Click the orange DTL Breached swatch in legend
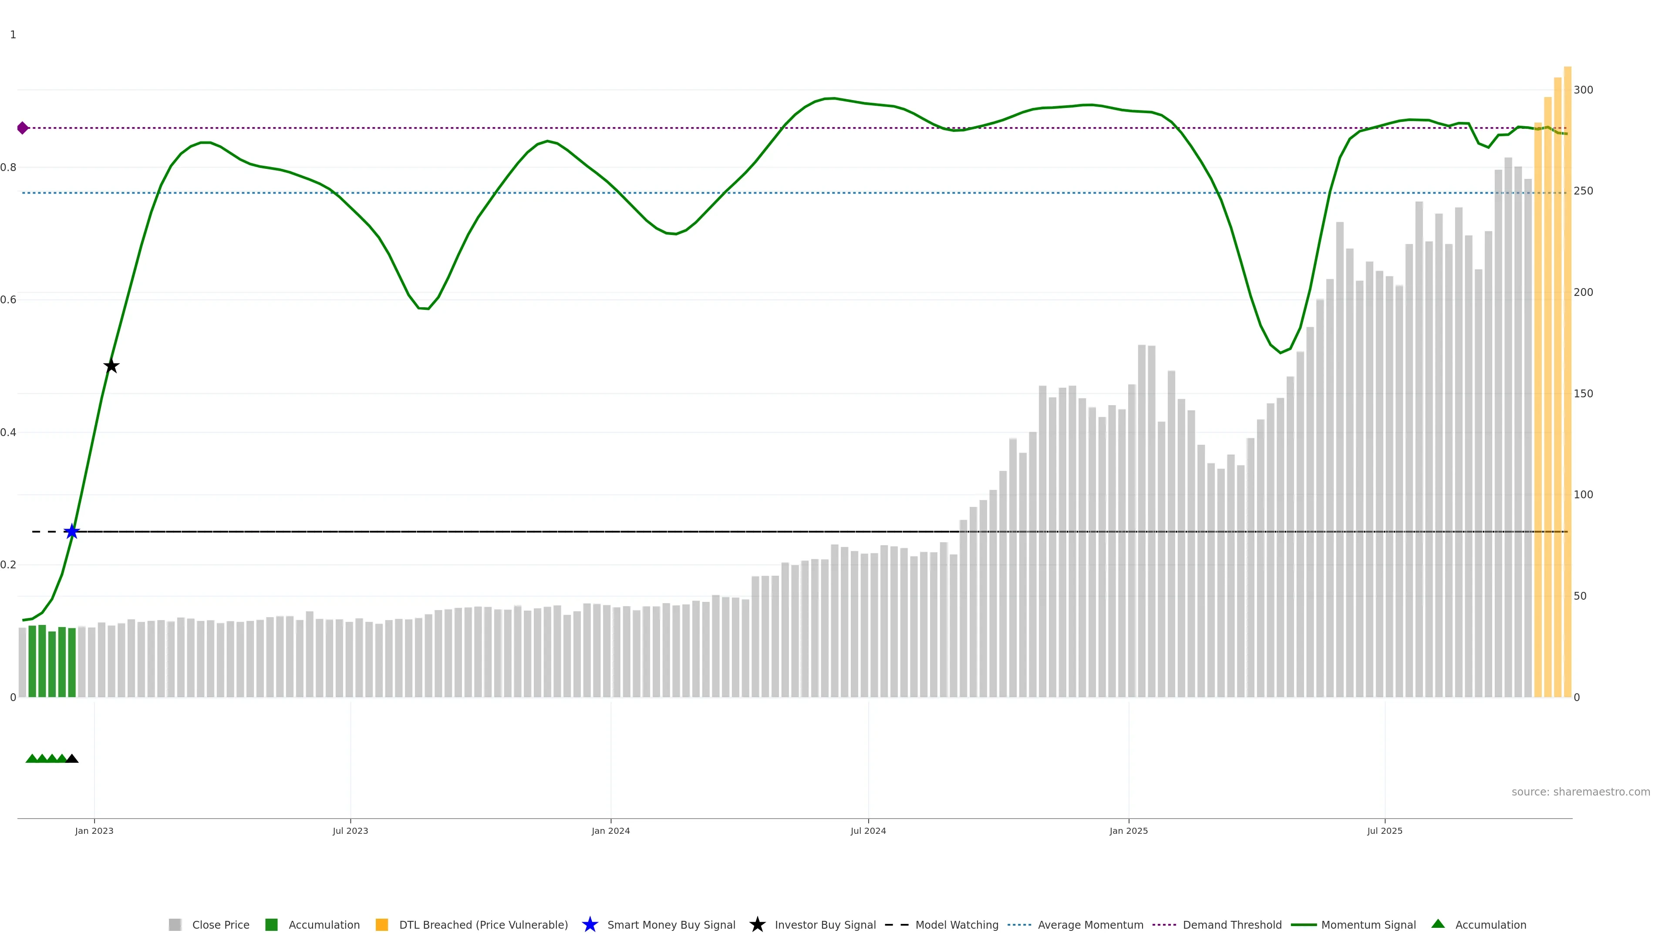The height and width of the screenshot is (940, 1672). click(382, 925)
